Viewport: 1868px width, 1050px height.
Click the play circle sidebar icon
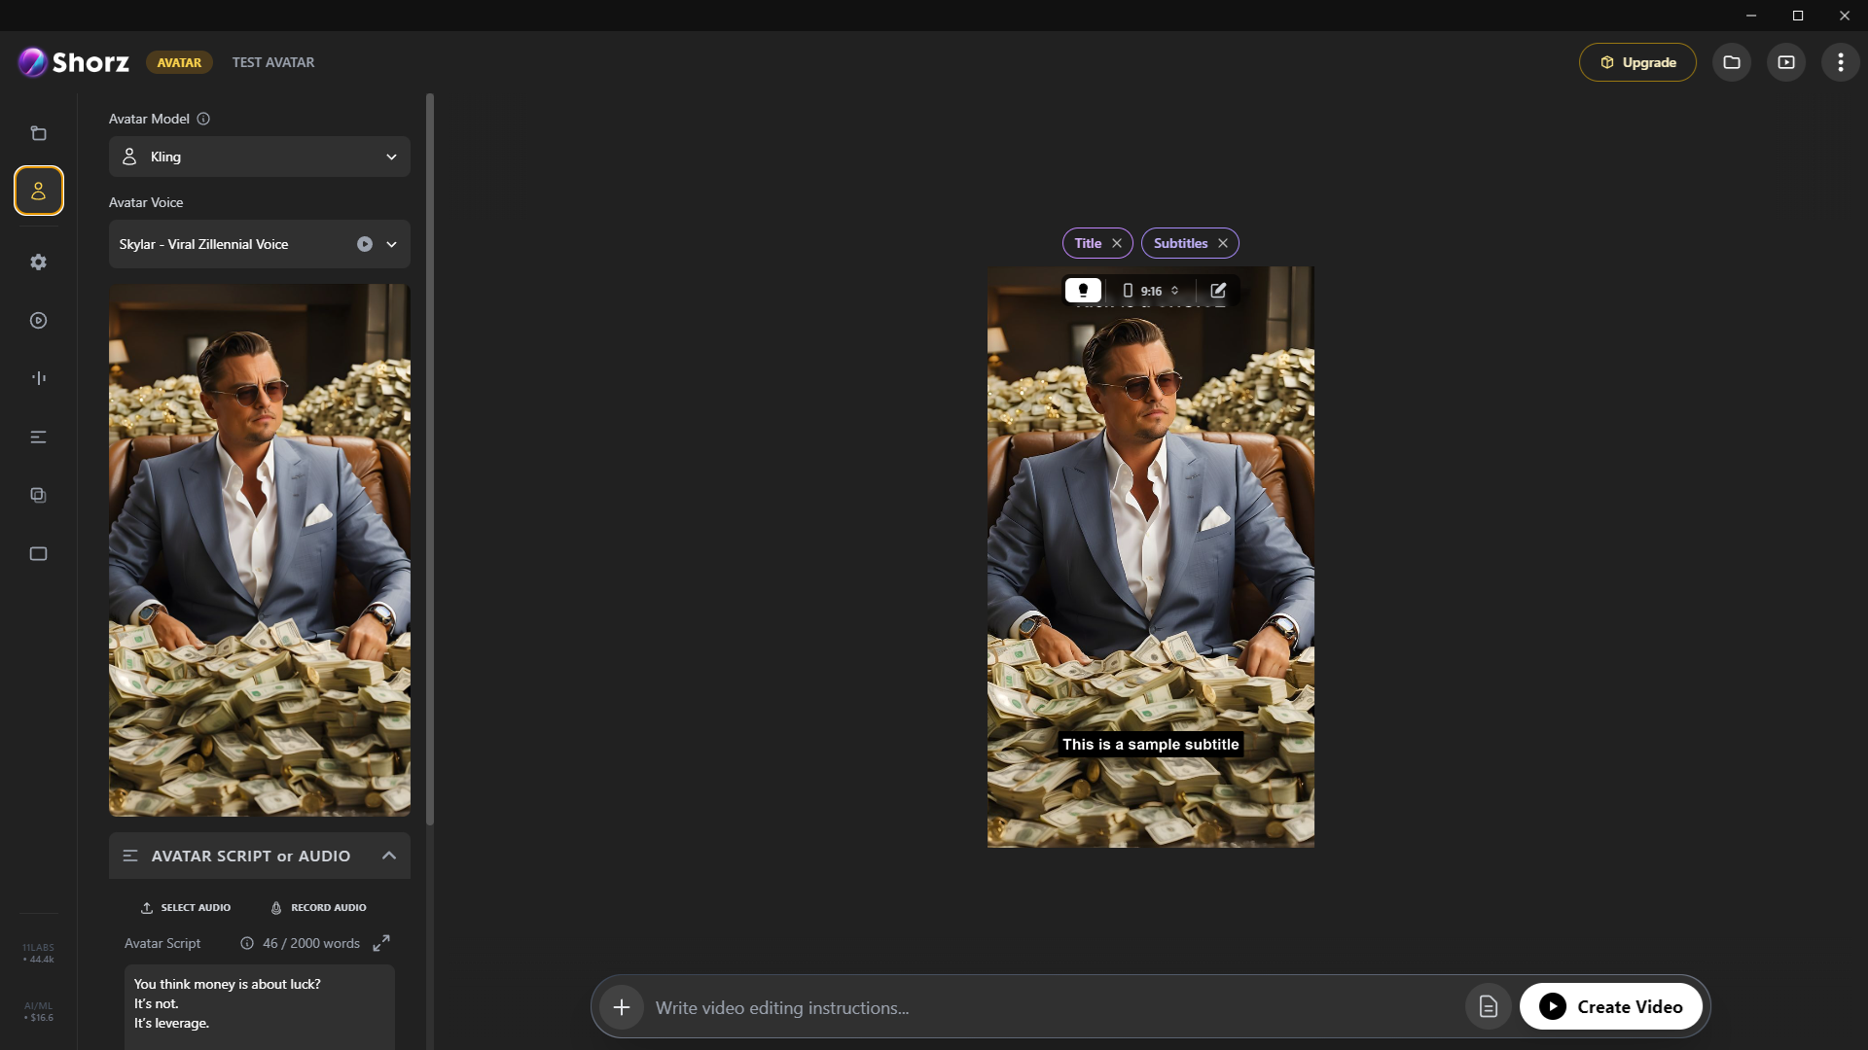click(39, 321)
